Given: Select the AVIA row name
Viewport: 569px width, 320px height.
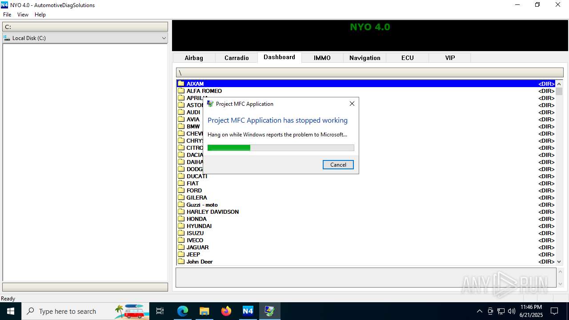Looking at the screenshot, I should pyautogui.click(x=193, y=119).
